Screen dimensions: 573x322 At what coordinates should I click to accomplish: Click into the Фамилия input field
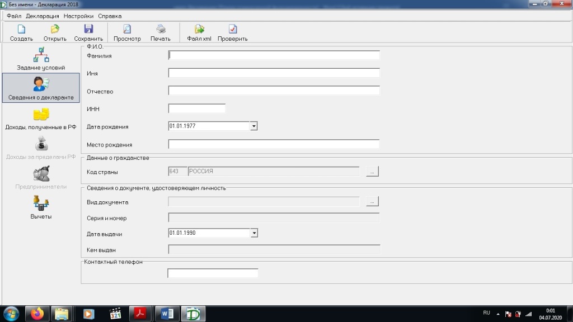(x=274, y=55)
